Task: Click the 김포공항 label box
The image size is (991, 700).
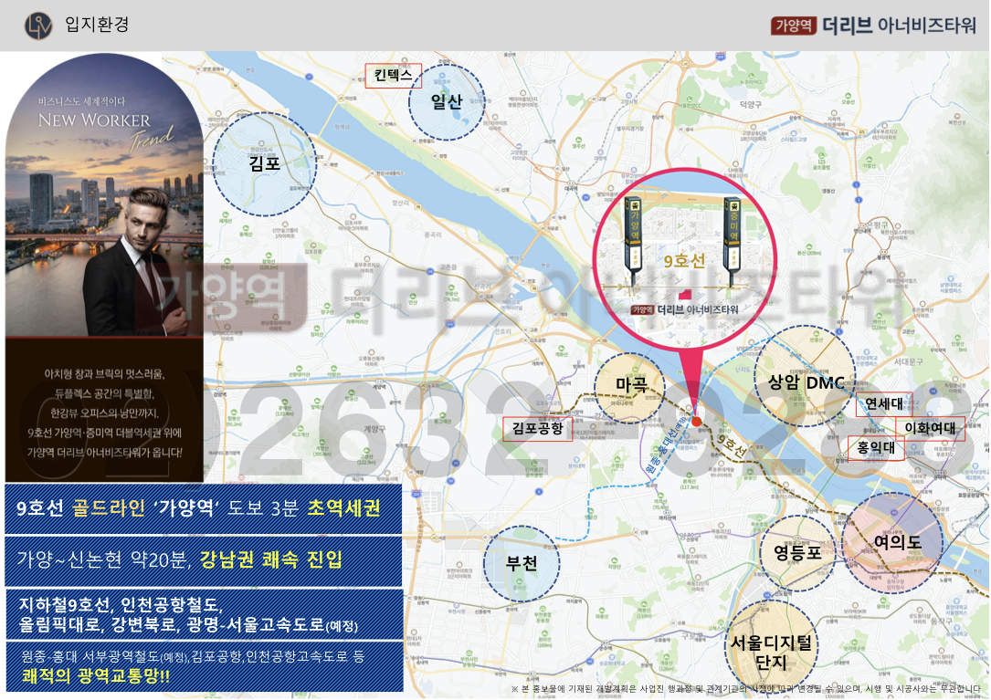Action: coord(537,429)
